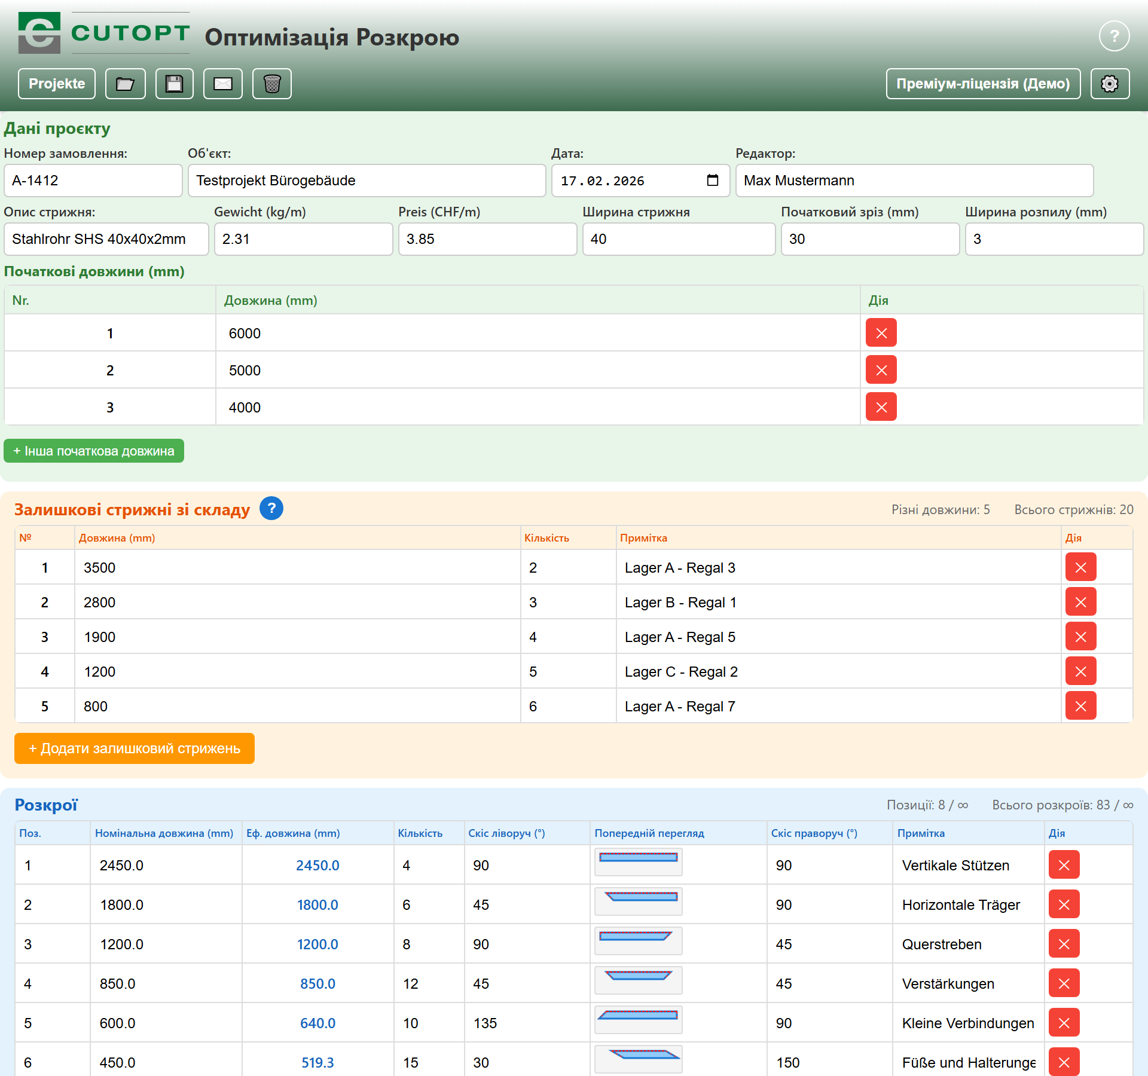Select effective length 519.3
The width and height of the screenshot is (1148, 1076).
(x=318, y=1062)
